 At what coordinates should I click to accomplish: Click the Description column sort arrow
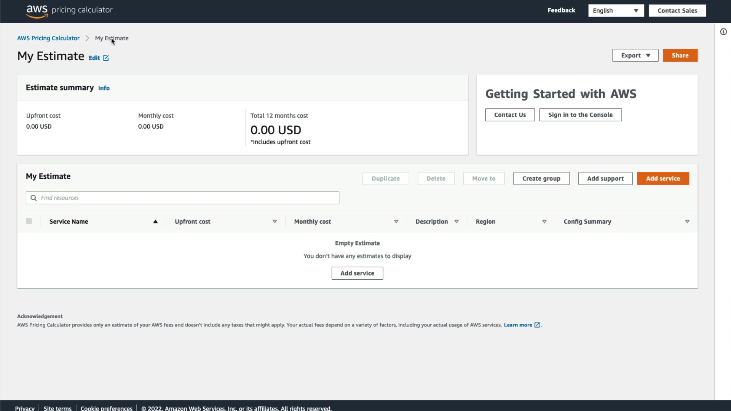coord(456,221)
